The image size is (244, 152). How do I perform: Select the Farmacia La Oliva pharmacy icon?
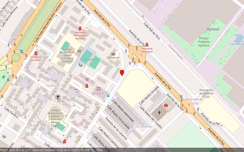(36, 53)
